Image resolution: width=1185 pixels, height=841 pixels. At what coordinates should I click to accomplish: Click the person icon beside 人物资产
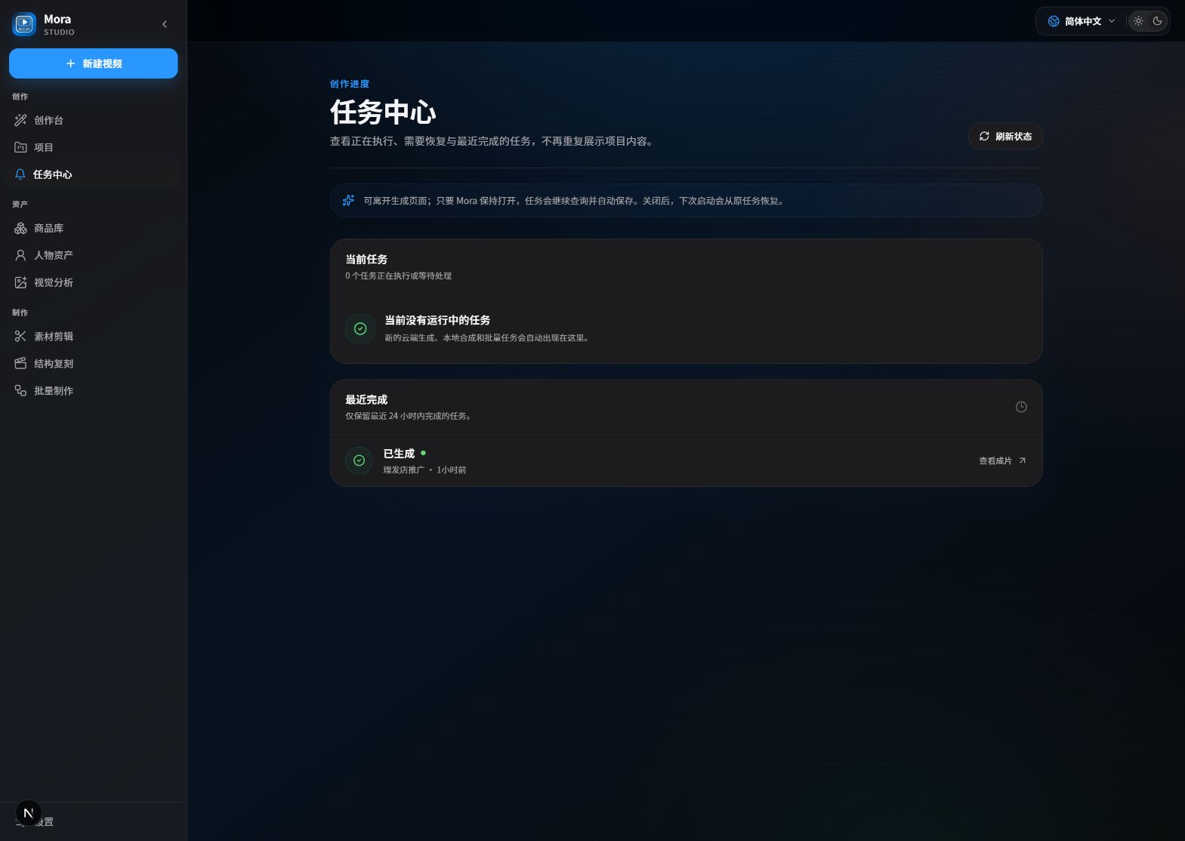click(20, 255)
